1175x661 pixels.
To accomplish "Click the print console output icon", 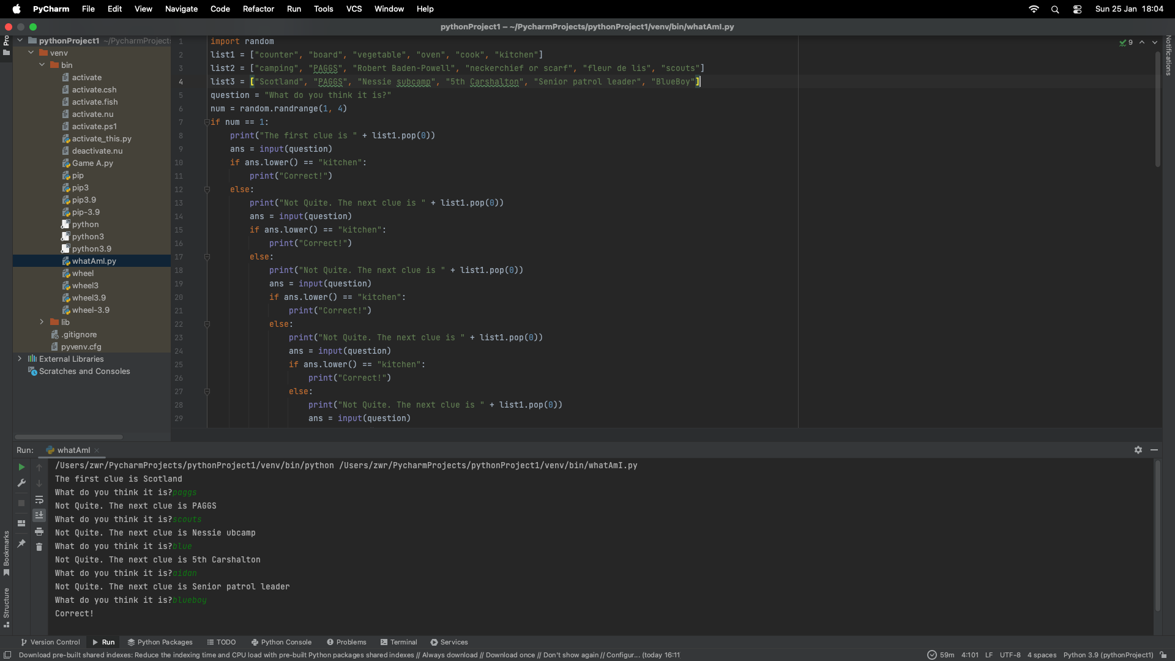I will [39, 531].
